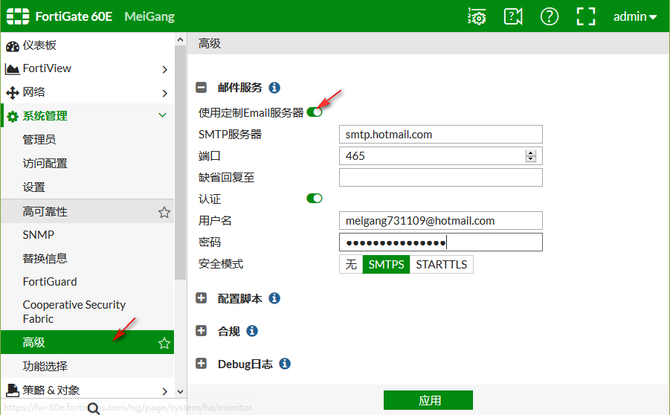Viewport: 670px width, 415px height.
Task: Expand the 合规 section
Action: (201, 330)
